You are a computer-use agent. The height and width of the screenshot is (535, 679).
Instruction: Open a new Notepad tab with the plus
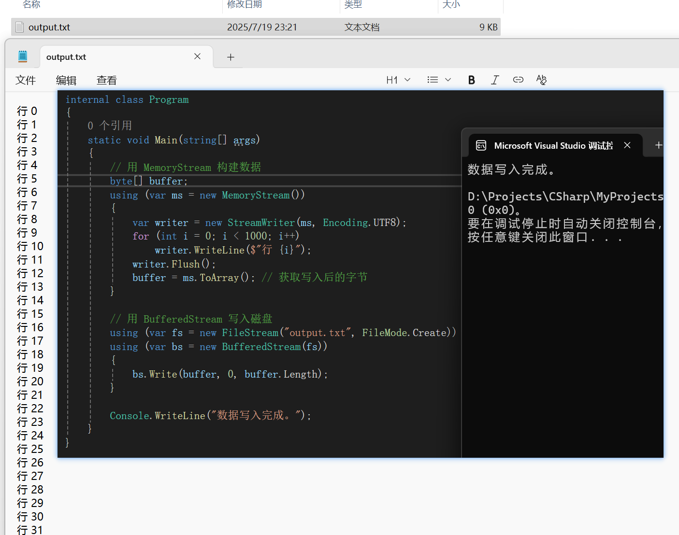(x=231, y=57)
